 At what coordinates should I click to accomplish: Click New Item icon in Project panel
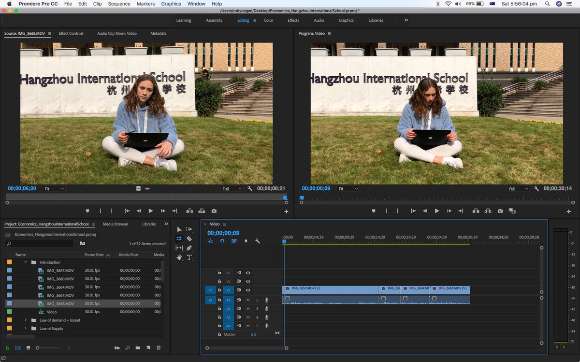[x=148, y=348]
